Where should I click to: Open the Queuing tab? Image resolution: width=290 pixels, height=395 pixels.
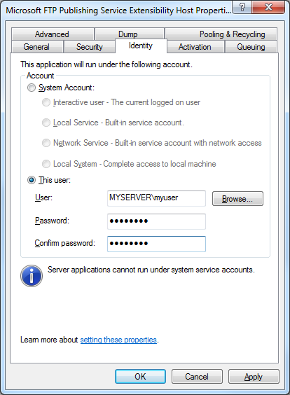(x=251, y=47)
